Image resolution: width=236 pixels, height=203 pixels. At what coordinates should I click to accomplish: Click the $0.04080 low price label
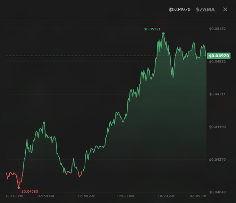coord(30,192)
